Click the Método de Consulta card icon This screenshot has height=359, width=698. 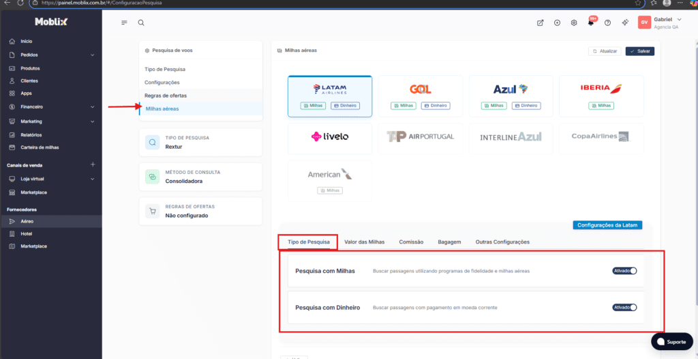coord(152,177)
